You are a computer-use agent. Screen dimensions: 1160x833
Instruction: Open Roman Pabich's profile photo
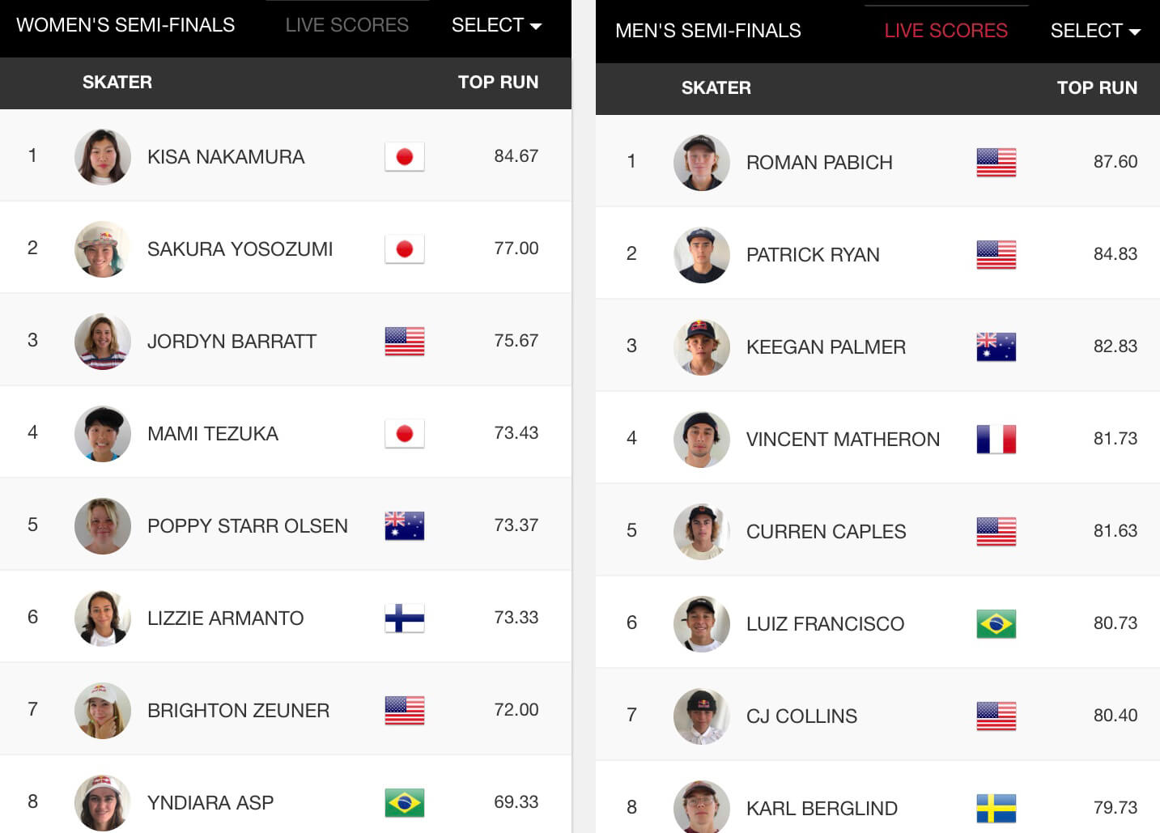702,163
